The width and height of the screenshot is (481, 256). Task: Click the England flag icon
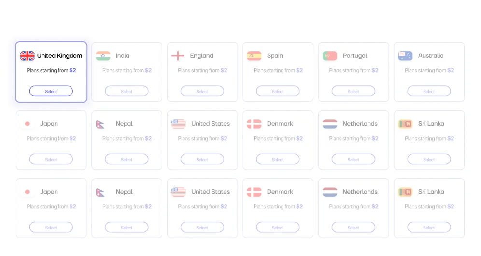[x=178, y=56]
